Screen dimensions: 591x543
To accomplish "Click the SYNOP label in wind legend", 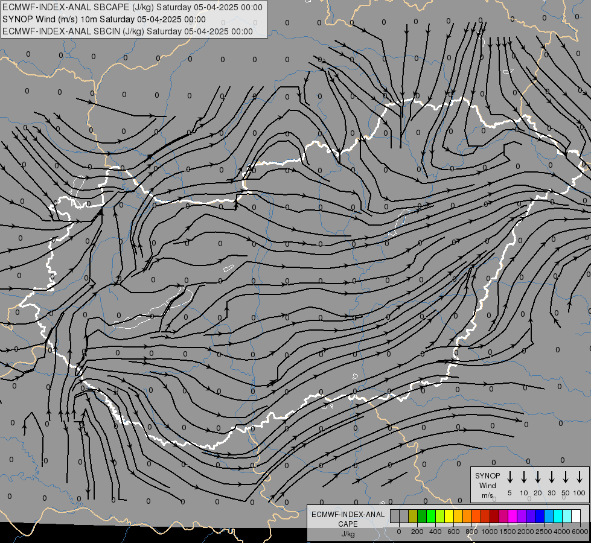I will click(487, 475).
